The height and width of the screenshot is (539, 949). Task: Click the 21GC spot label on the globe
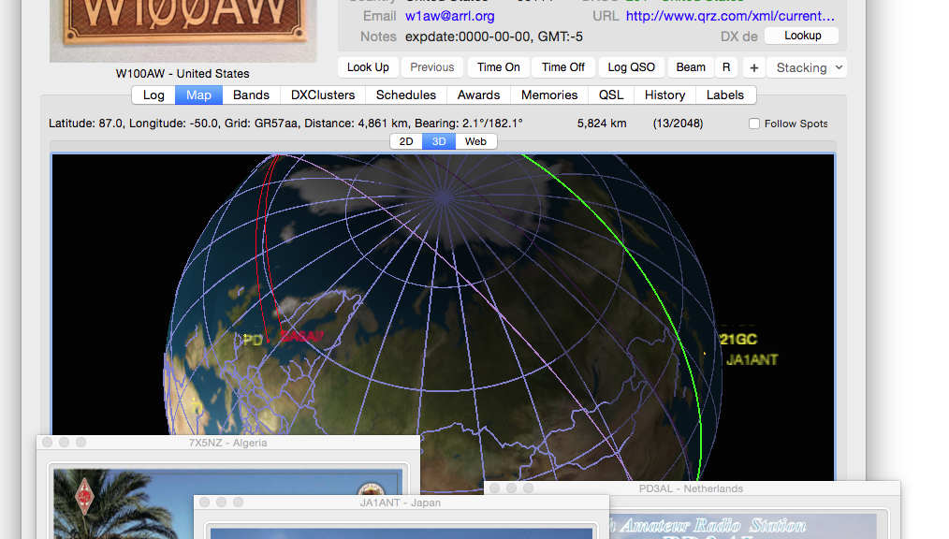coord(738,340)
